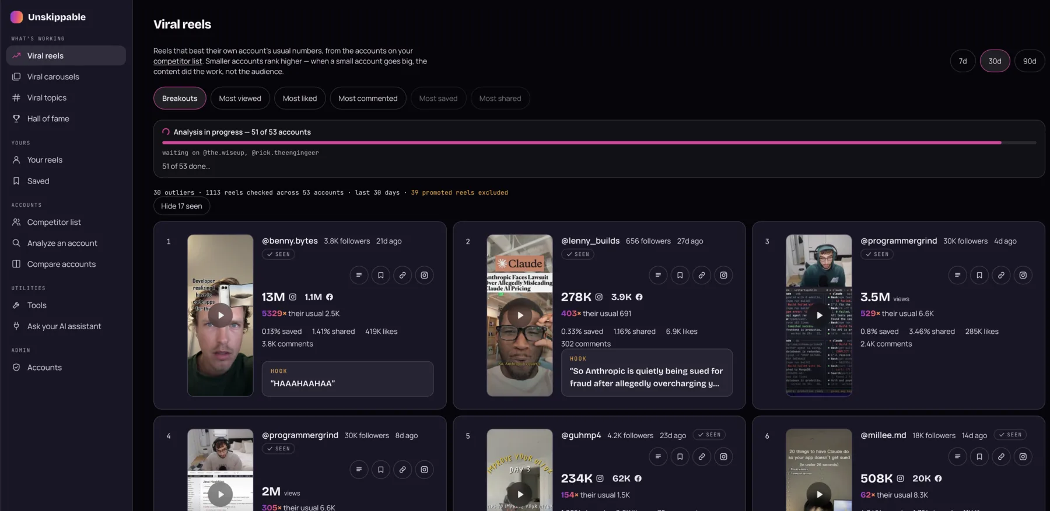Click "39 promoted reels excluded" text
Image resolution: width=1050 pixels, height=511 pixels.
[x=460, y=193]
